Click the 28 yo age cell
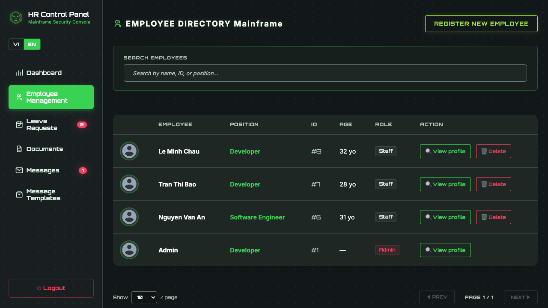The width and height of the screenshot is (548, 308). 348,184
